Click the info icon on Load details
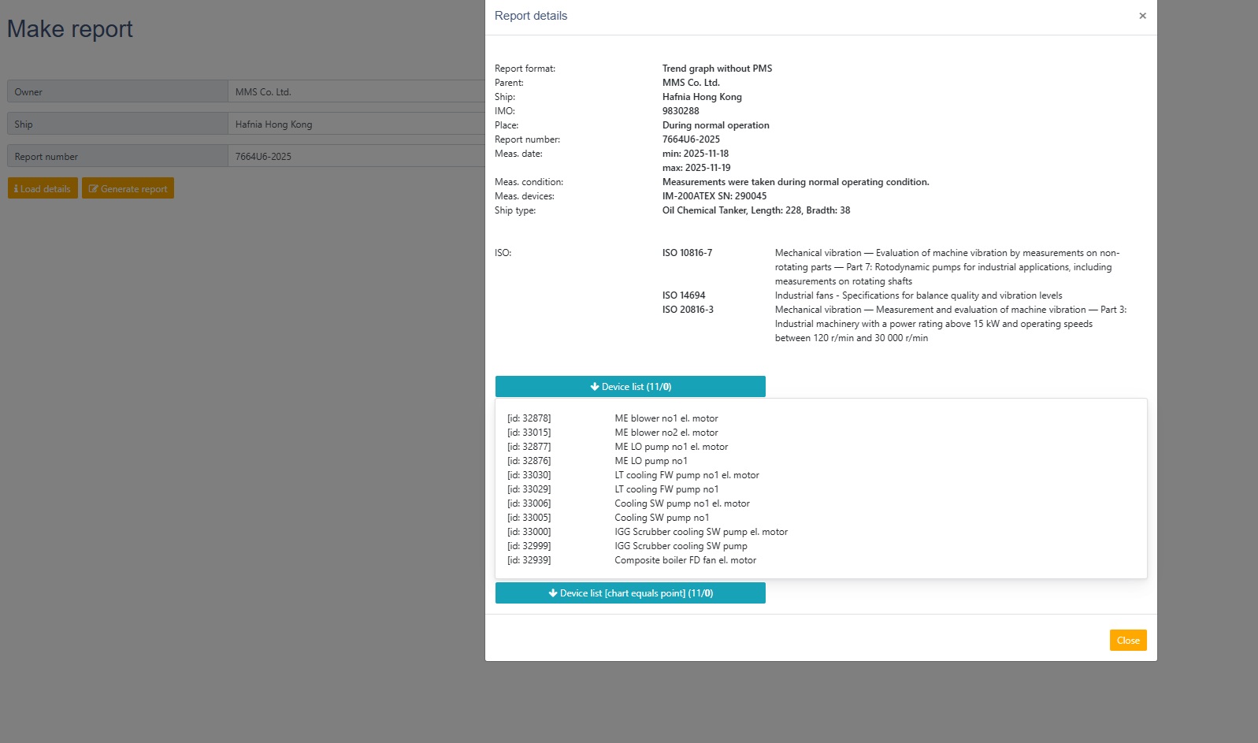This screenshot has width=1258, height=743. tap(16, 189)
